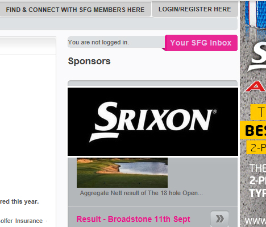Screen dimensions: 266x227
Task: Click the golf course lake thumbnail
Action: click(122, 172)
